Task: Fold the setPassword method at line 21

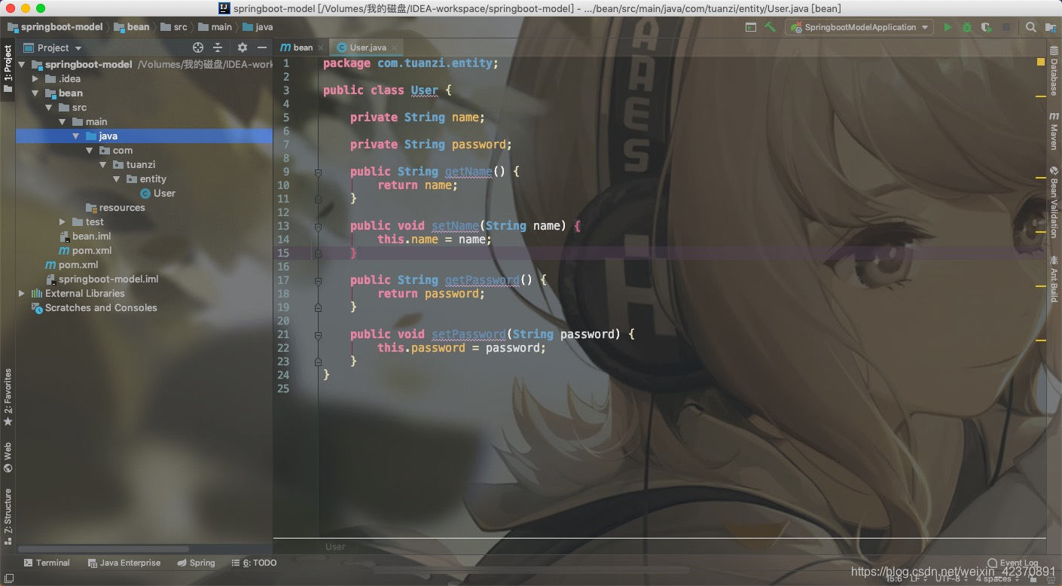Action: pos(318,334)
